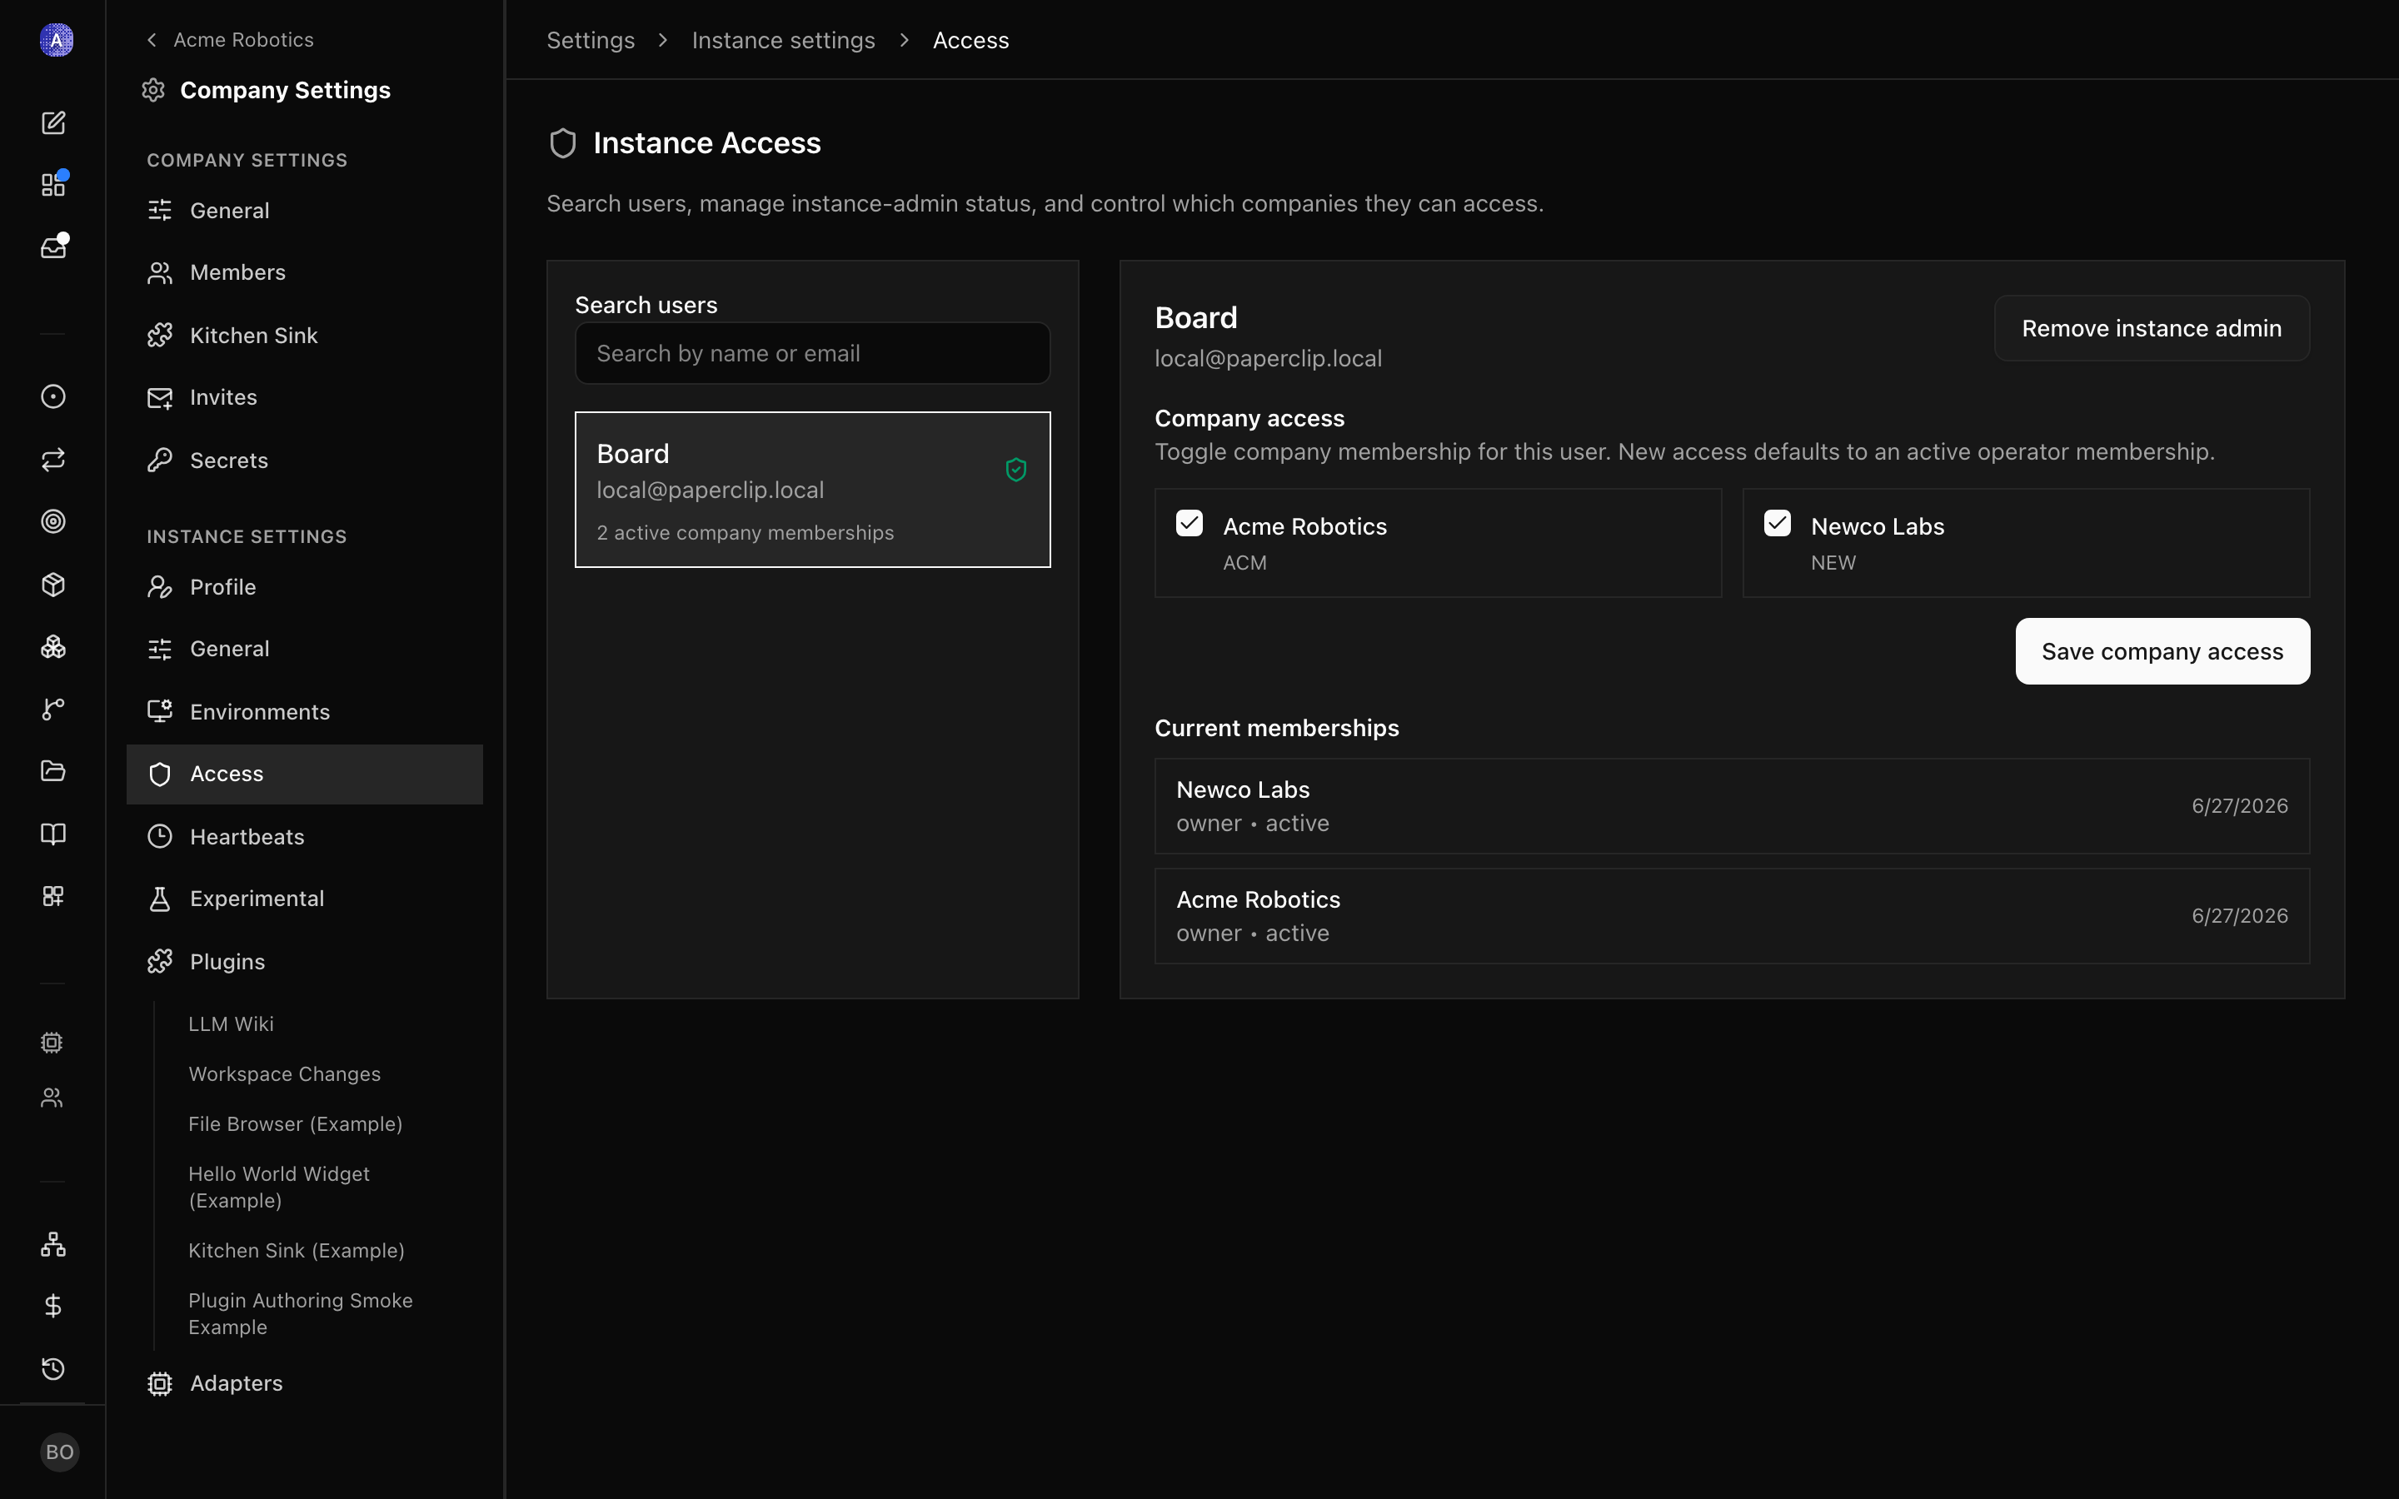Image resolution: width=2399 pixels, height=1499 pixels.
Task: Click the history clock icon in rail
Action: click(53, 1368)
